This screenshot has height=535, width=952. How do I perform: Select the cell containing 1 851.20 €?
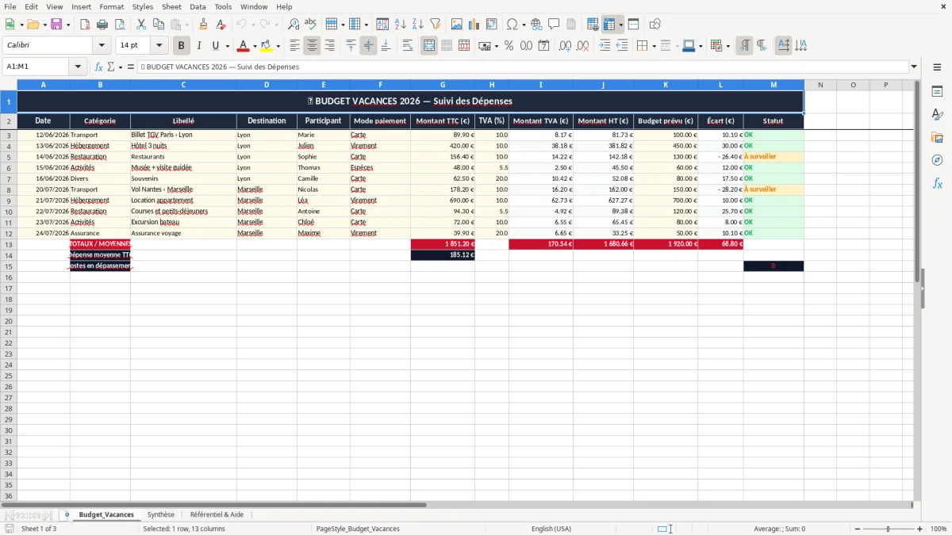[x=443, y=244]
